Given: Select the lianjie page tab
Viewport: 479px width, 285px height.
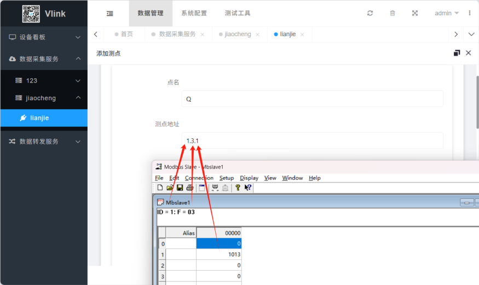Looking at the screenshot, I should point(285,34).
